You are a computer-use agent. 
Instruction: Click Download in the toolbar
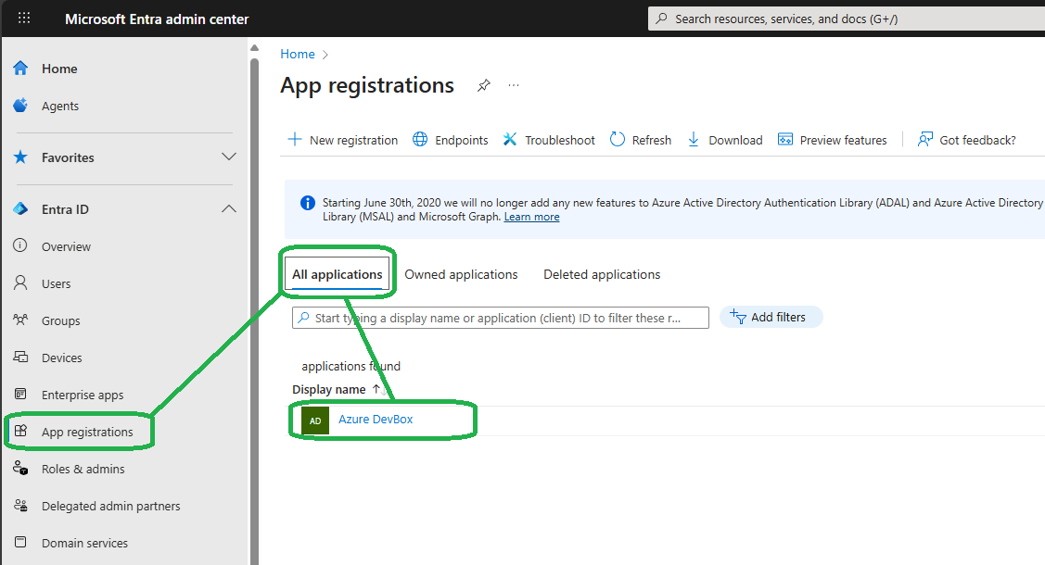pyautogui.click(x=724, y=140)
